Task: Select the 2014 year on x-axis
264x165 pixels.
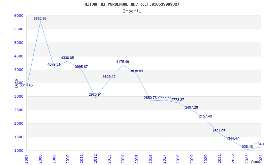Action: click(x=123, y=158)
